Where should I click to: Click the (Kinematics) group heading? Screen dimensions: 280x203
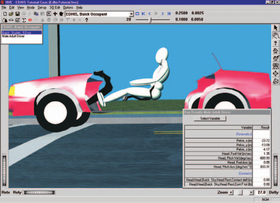(x=244, y=134)
